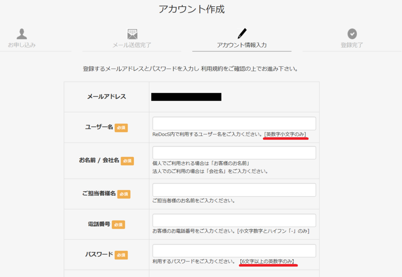Select the お申し込み step label
The width and height of the screenshot is (402, 277).
coord(22,45)
